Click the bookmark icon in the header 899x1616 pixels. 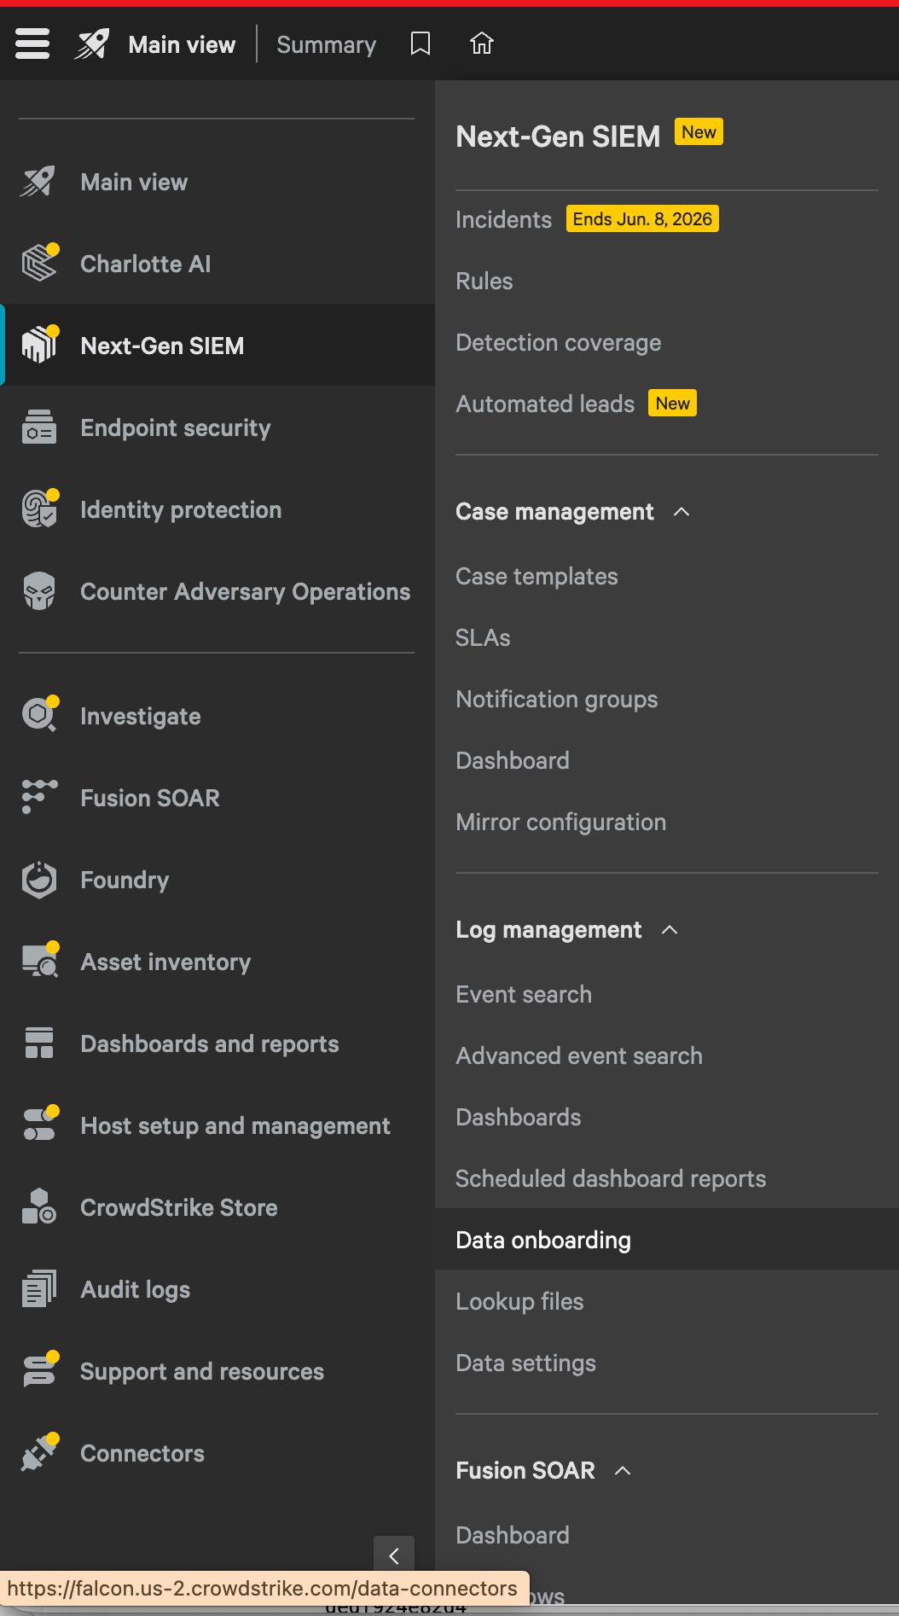pyautogui.click(x=420, y=44)
